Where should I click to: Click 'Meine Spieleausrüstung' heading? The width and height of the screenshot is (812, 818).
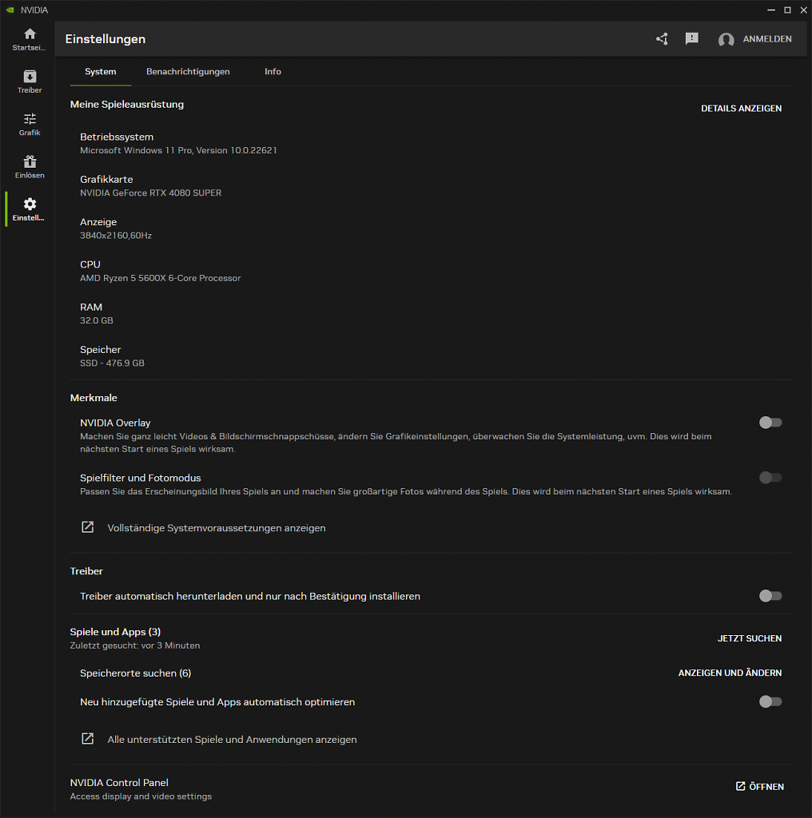tap(127, 105)
